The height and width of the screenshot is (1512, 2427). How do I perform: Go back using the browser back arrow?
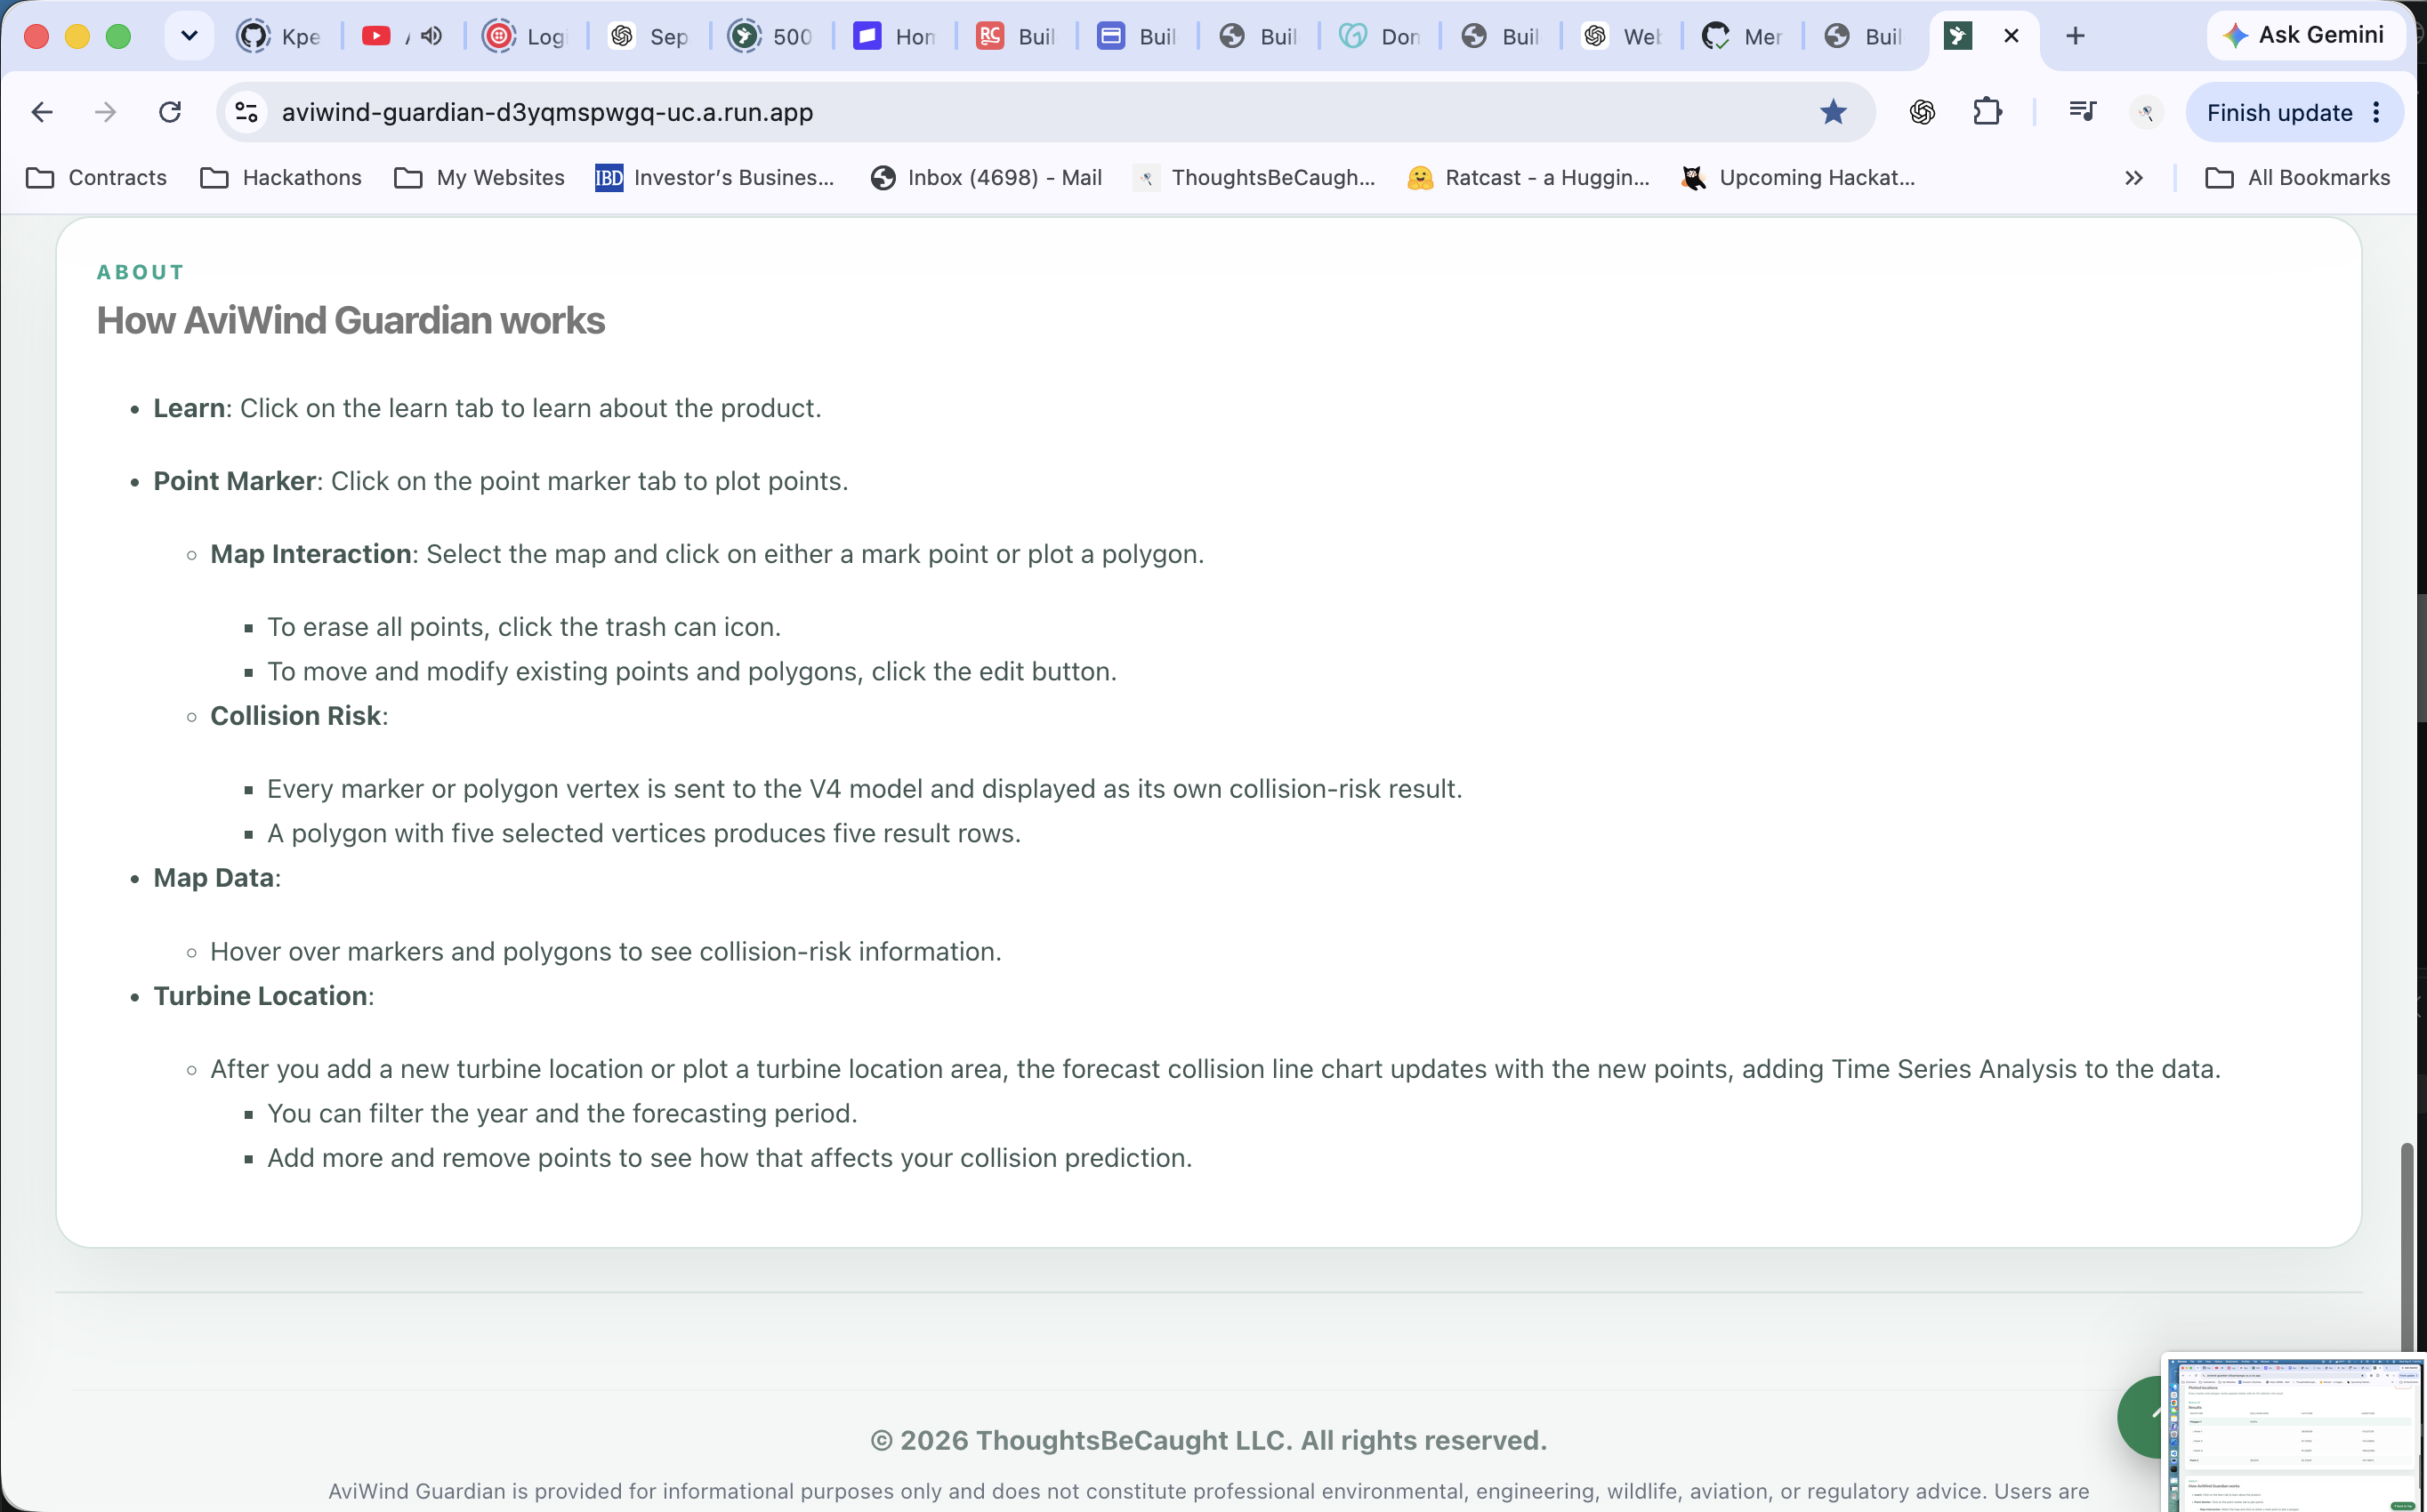point(42,112)
